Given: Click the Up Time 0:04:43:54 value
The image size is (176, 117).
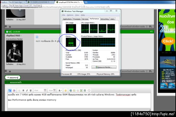Looking at the screenshot, I should [x=111, y=59].
